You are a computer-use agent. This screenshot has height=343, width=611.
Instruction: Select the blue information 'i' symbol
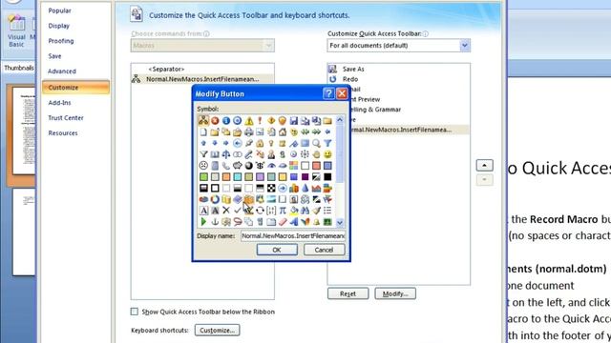point(226,121)
